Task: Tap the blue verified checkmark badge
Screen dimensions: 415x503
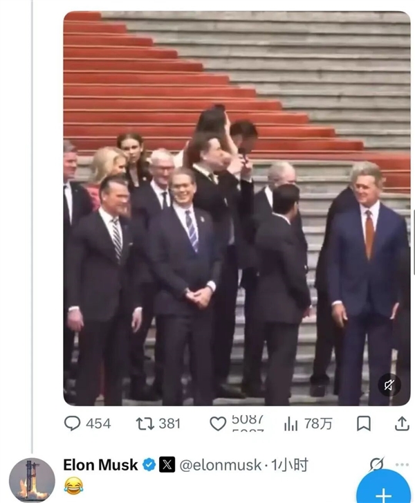Action: [149, 465]
